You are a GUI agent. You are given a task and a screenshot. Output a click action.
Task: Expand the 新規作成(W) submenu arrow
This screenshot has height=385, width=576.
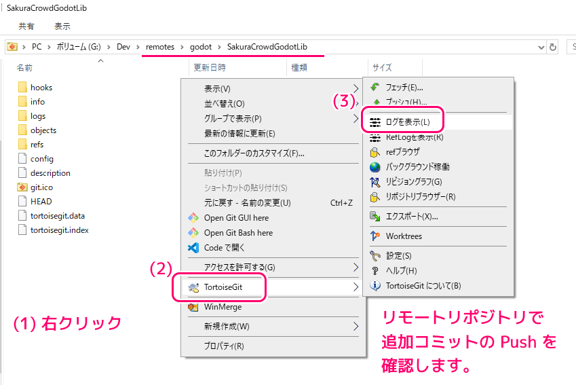(x=356, y=327)
